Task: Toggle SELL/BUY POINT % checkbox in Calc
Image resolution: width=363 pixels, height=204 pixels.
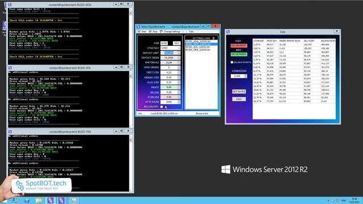Action: click(x=232, y=62)
